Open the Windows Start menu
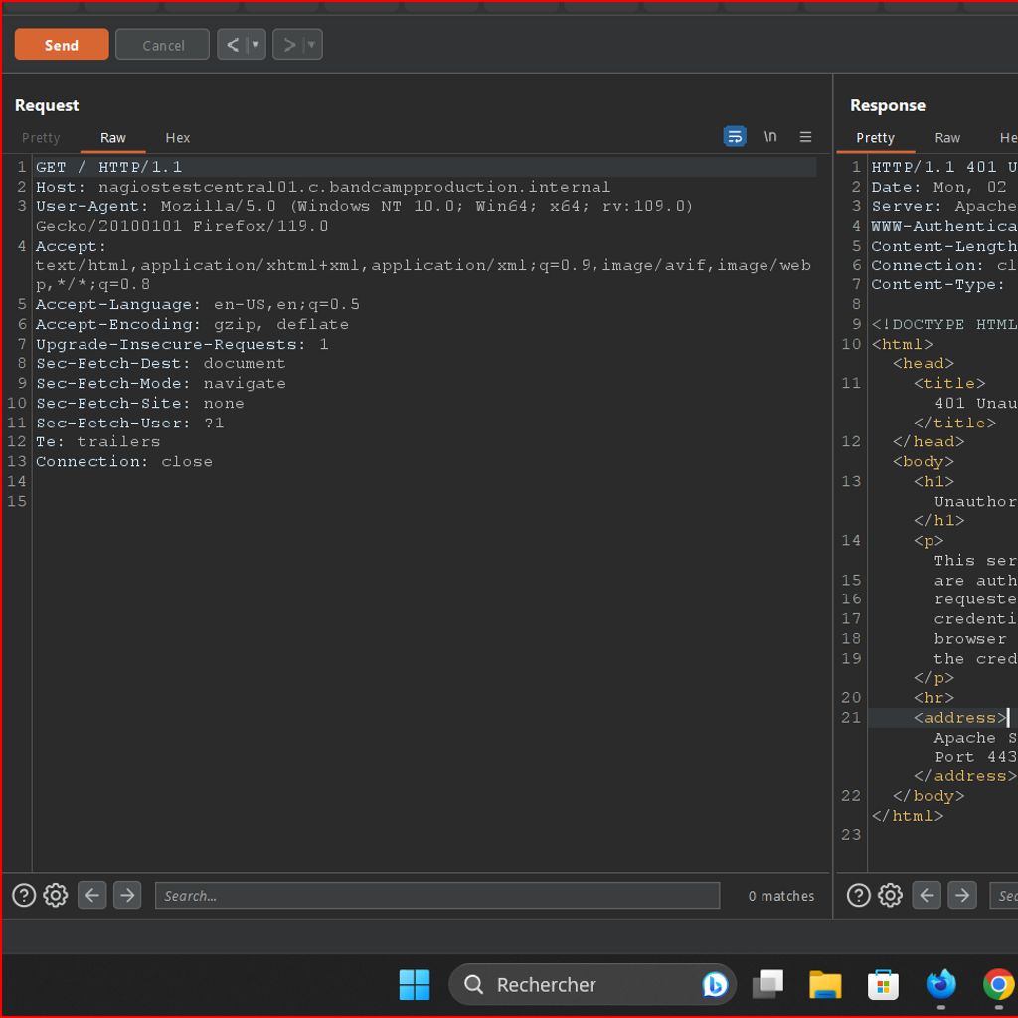Screen dimensions: 1018x1018 415,984
